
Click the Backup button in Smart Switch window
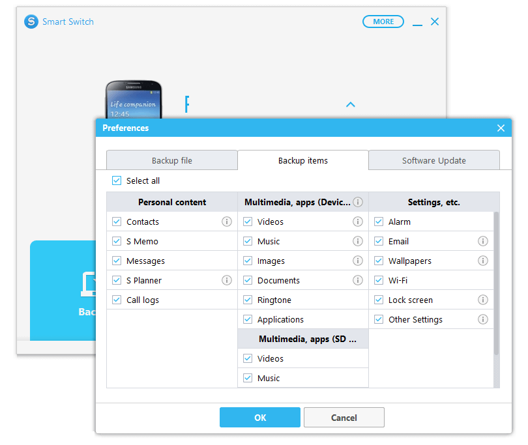tap(63, 291)
